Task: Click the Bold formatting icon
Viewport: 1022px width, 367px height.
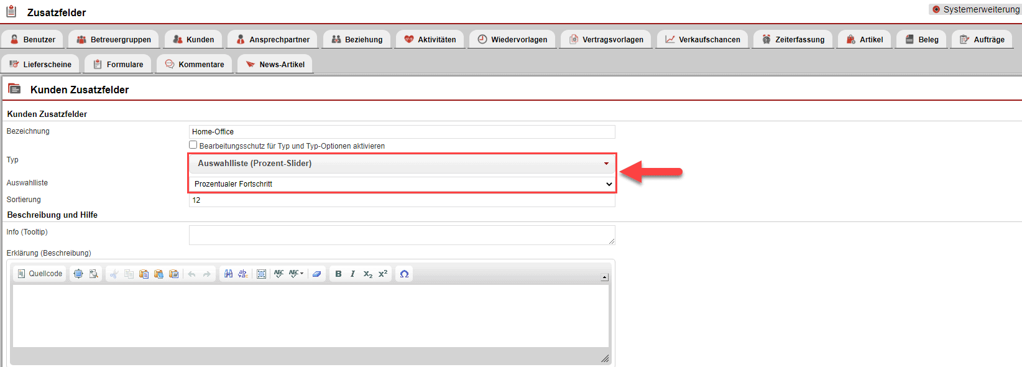Action: [x=338, y=274]
